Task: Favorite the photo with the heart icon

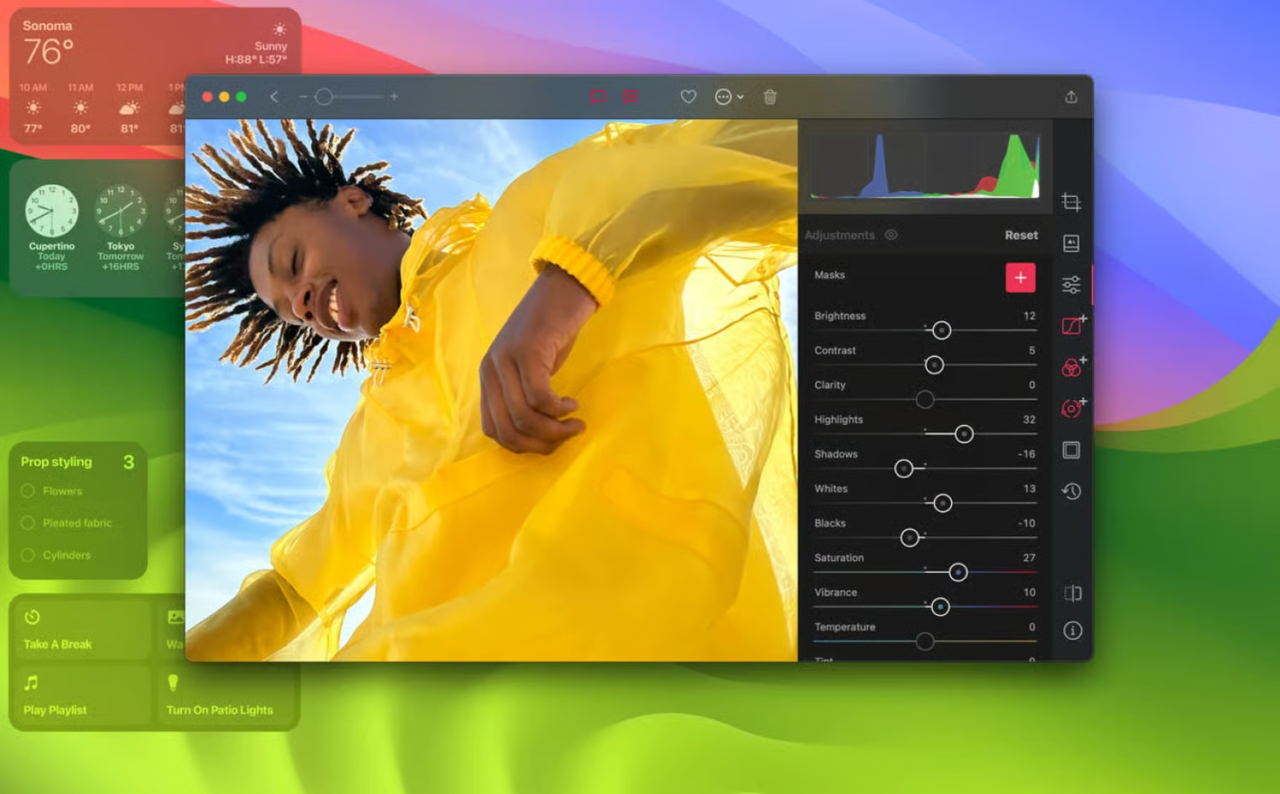Action: click(x=688, y=97)
